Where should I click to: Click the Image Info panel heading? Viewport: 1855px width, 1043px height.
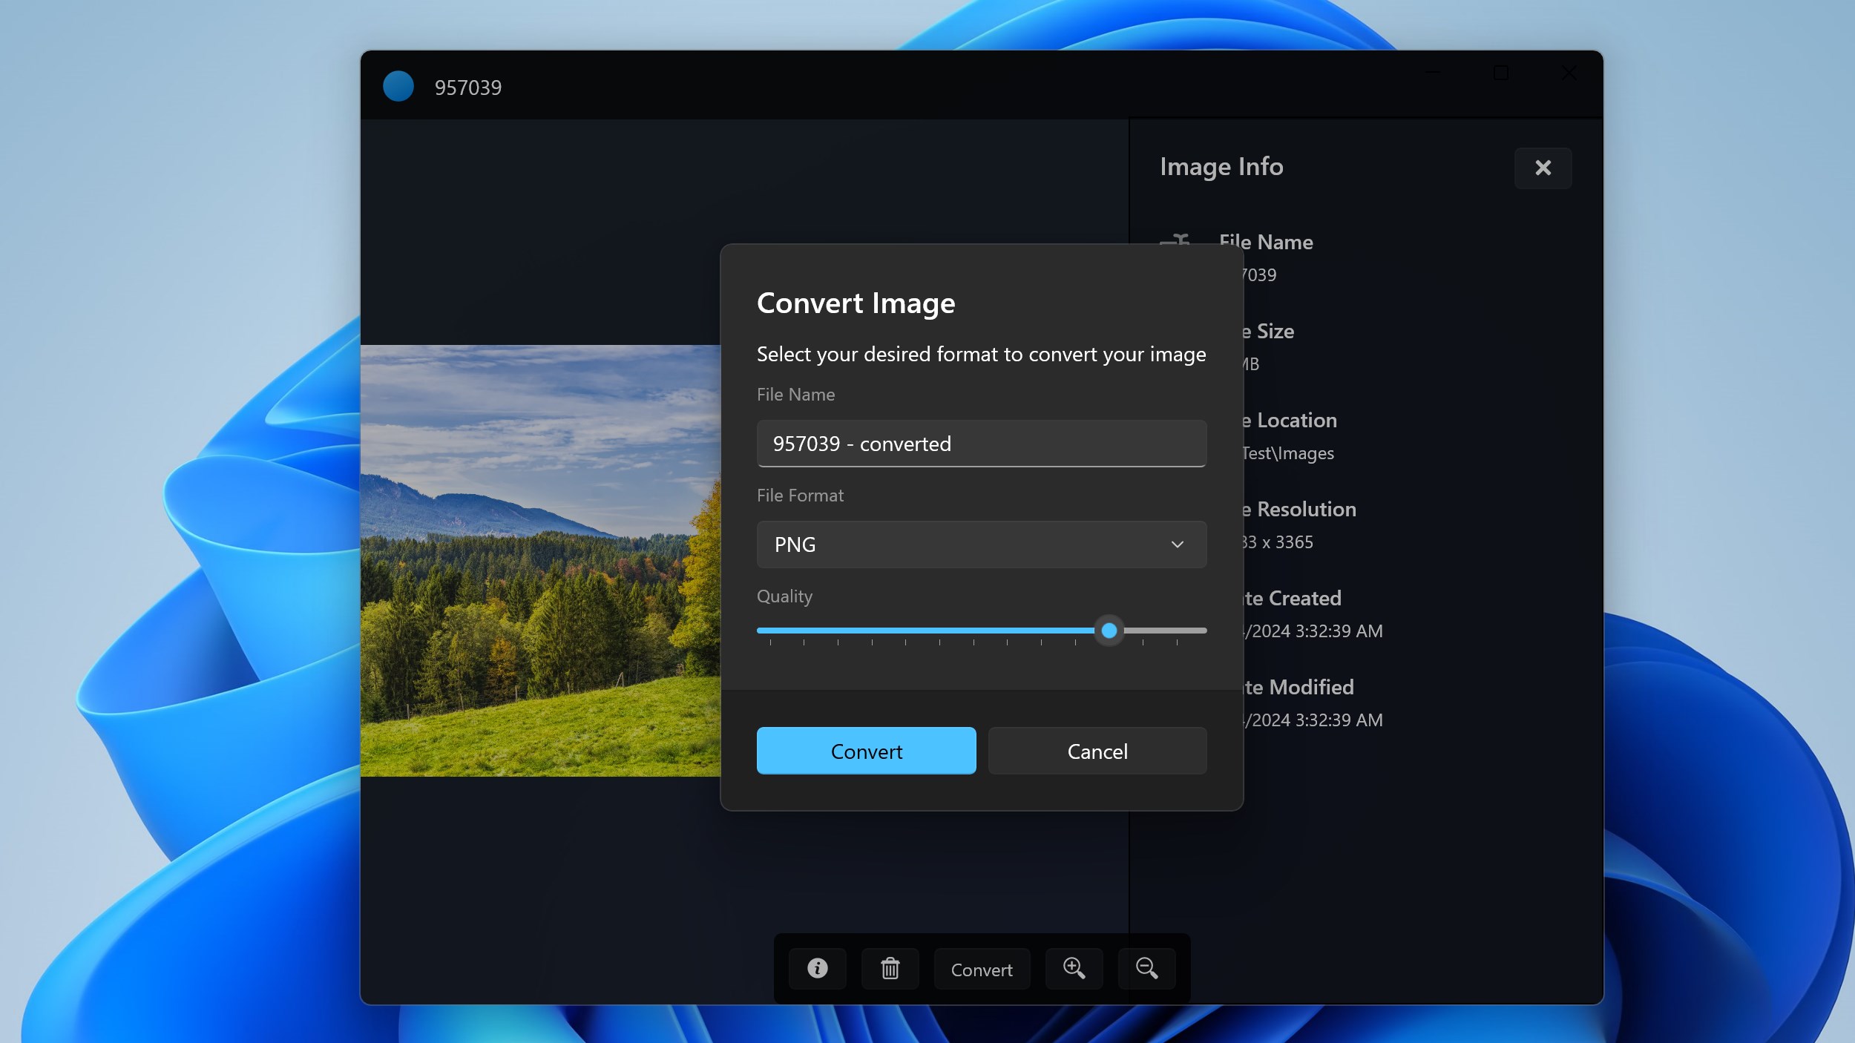(1221, 167)
